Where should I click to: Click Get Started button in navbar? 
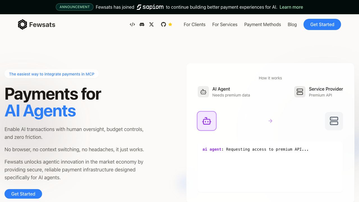coord(322,24)
